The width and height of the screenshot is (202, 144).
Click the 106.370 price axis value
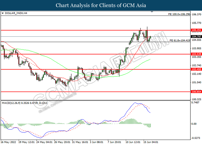click(x=197, y=14)
